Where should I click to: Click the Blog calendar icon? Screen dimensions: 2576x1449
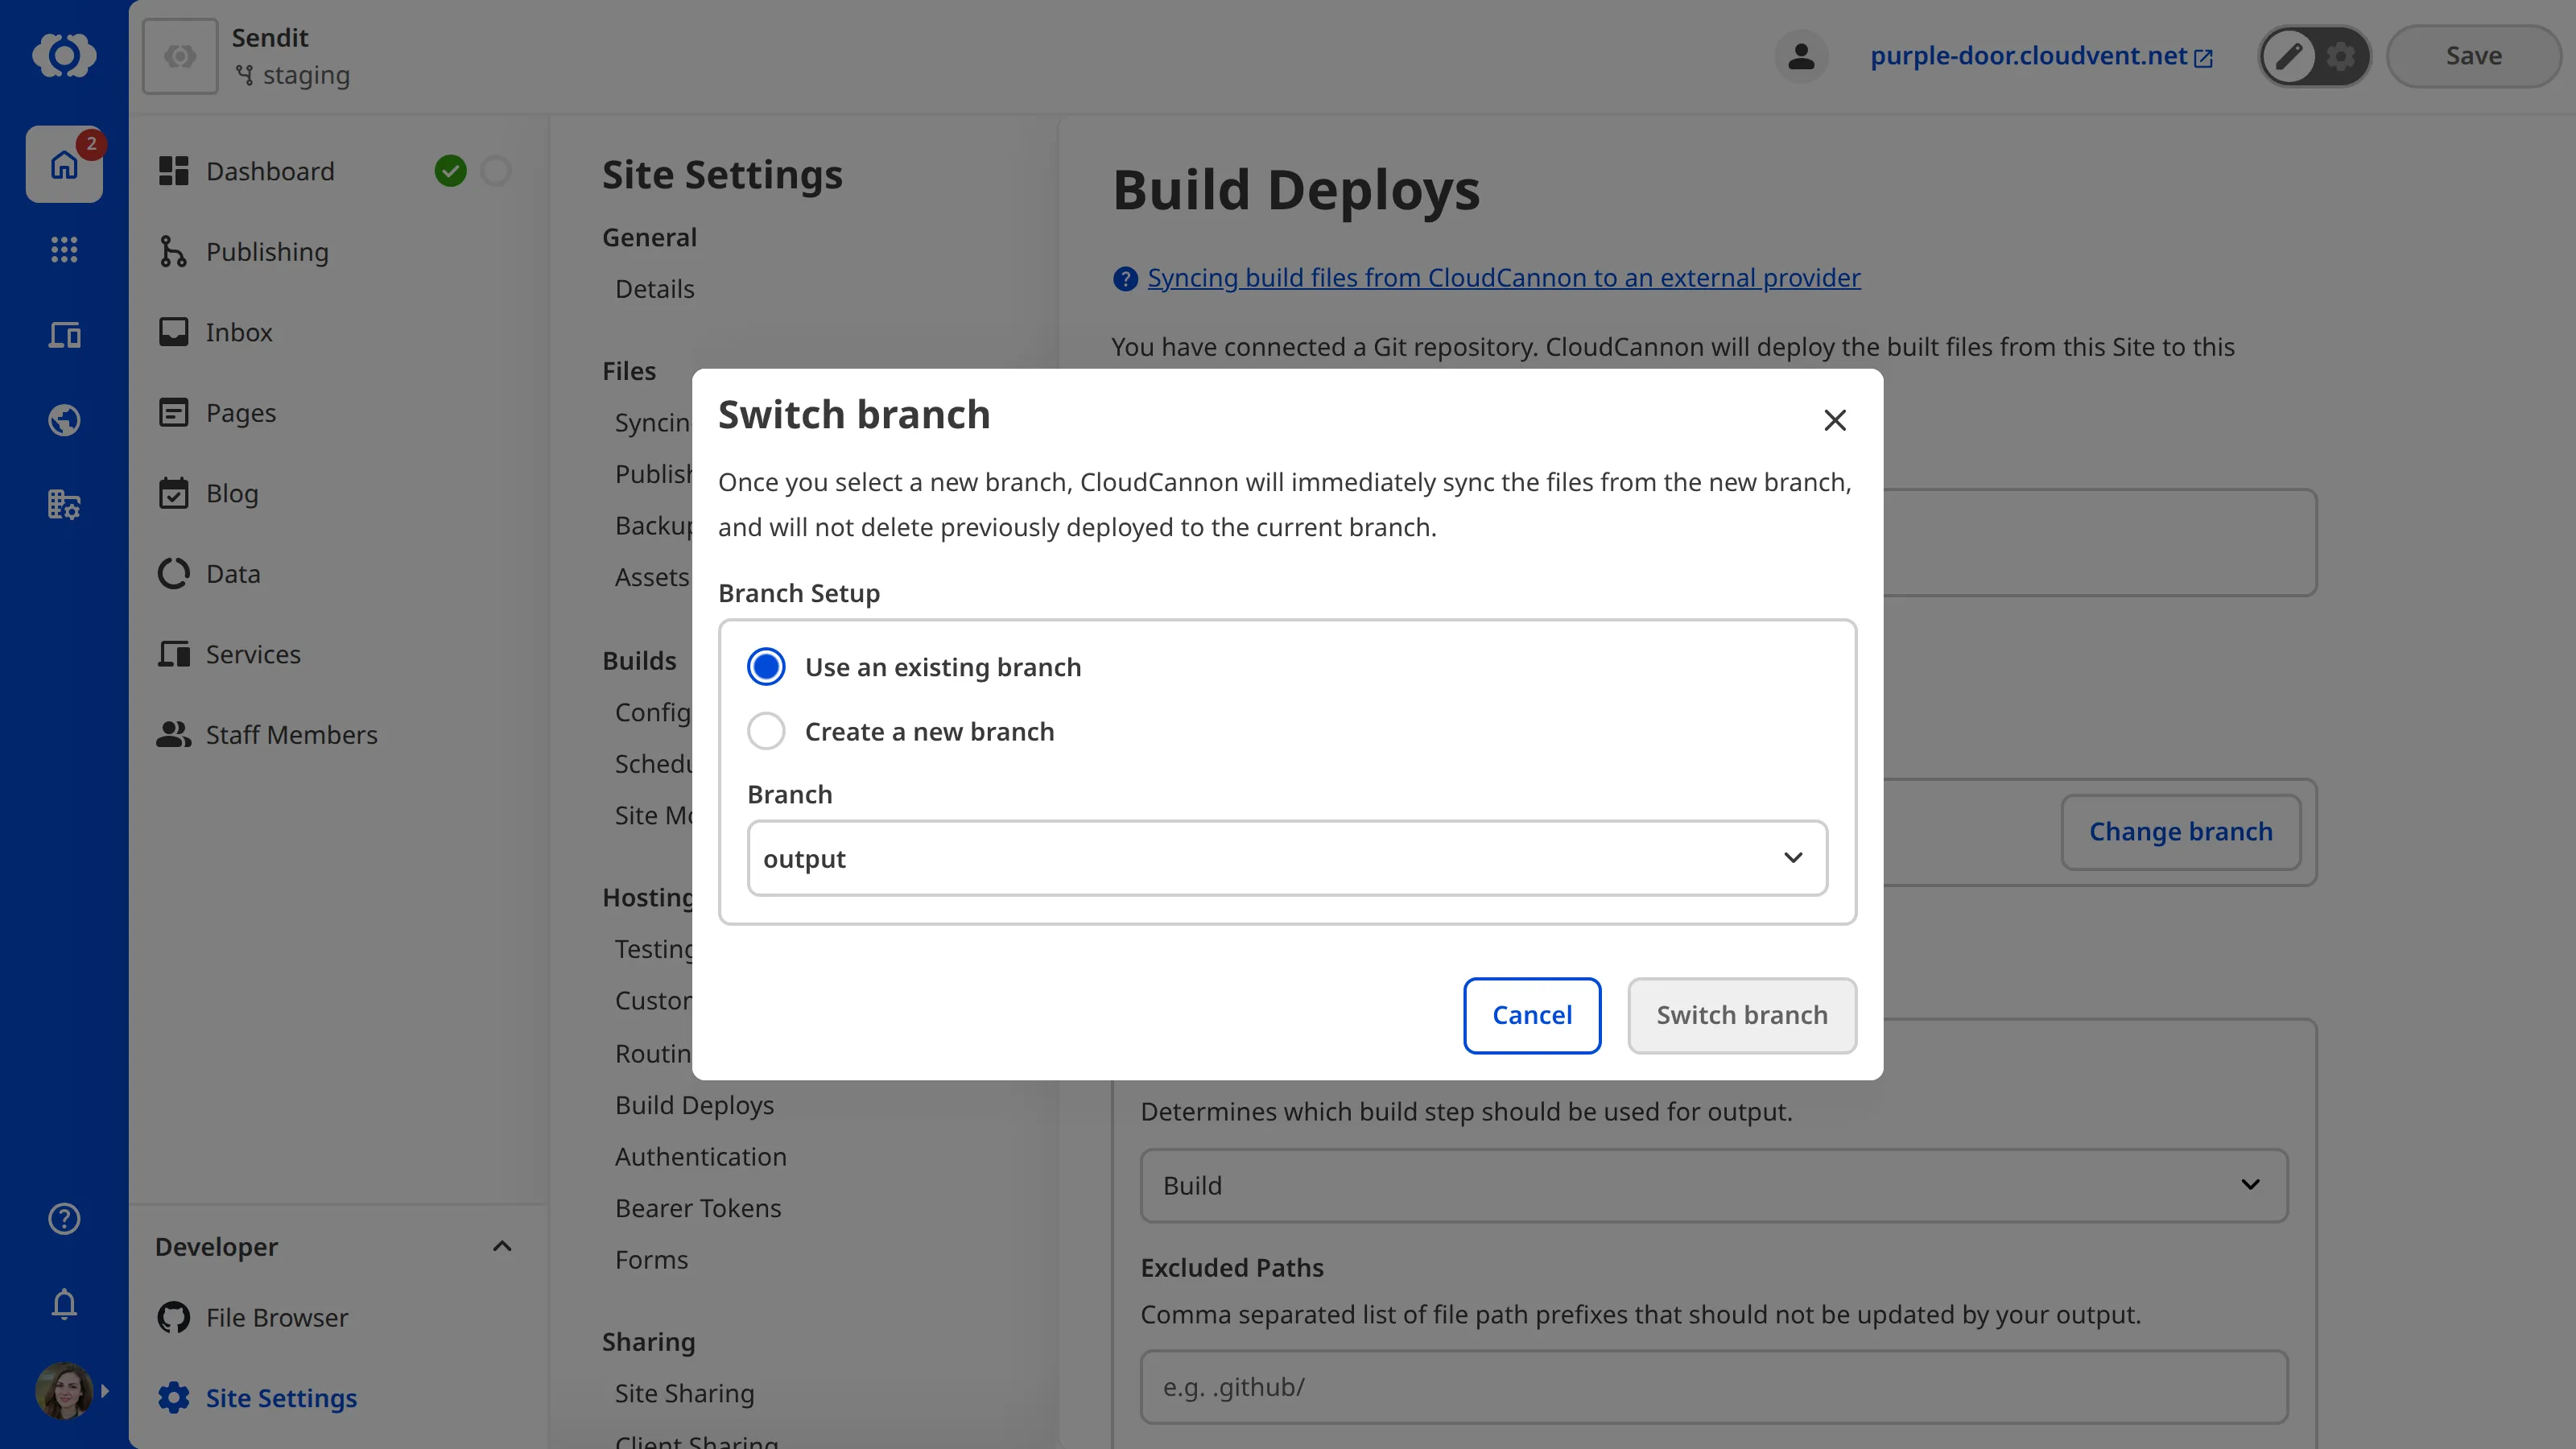[173, 493]
